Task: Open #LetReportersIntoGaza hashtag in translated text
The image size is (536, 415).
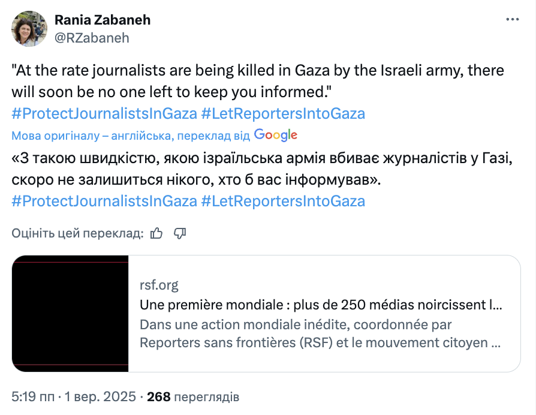Action: tap(283, 201)
